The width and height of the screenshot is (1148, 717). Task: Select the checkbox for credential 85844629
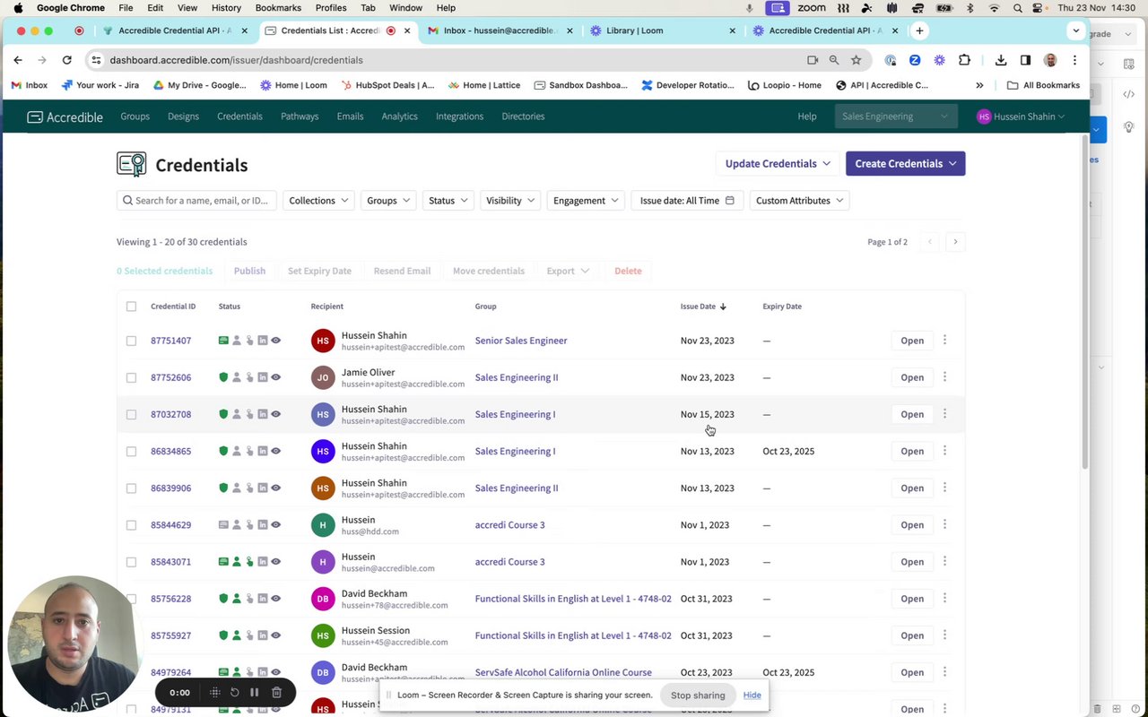[131, 525]
